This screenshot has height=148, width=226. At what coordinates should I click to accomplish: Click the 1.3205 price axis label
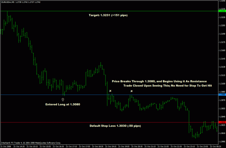222,26
